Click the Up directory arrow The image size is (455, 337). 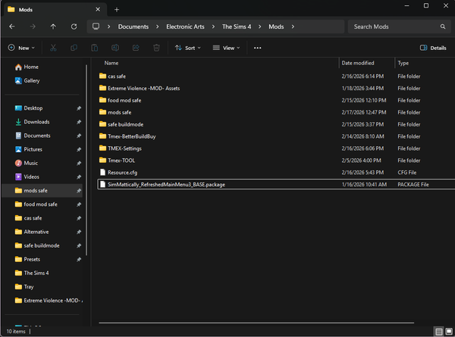pyautogui.click(x=53, y=27)
